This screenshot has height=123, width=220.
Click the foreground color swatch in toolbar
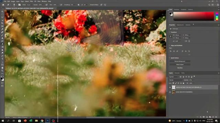2,79
